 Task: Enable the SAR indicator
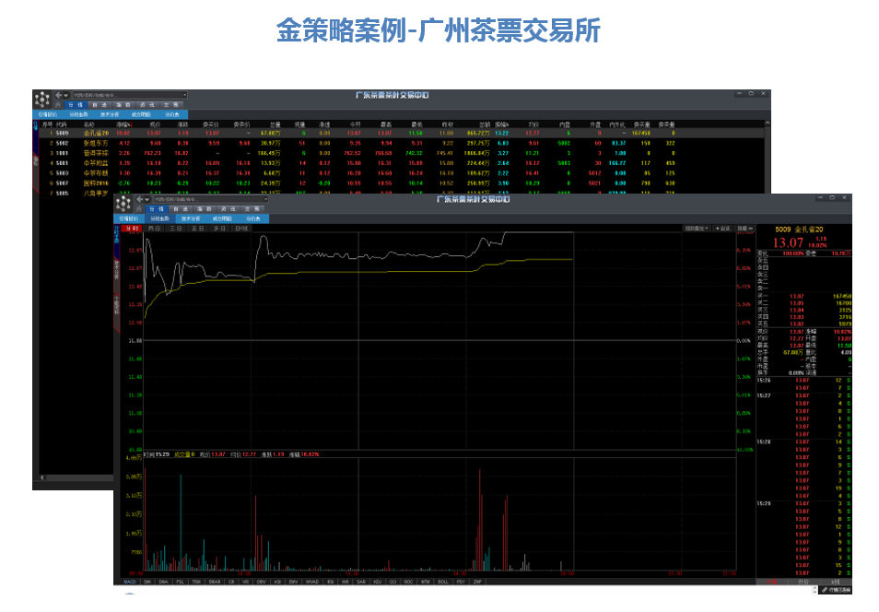361,582
